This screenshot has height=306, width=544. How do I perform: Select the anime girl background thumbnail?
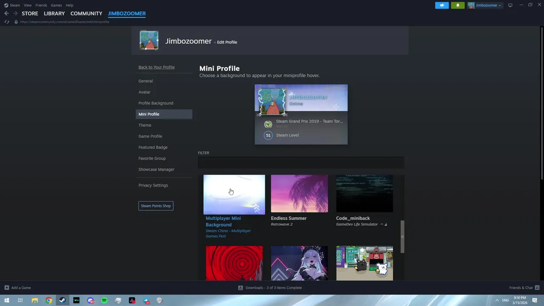pos(299,263)
